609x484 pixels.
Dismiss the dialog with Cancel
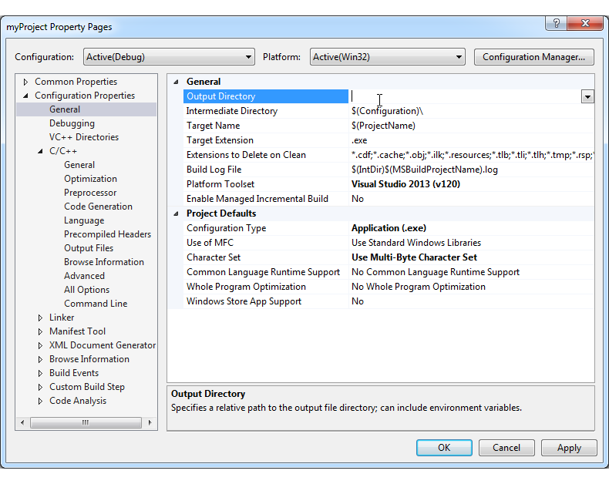coord(506,448)
